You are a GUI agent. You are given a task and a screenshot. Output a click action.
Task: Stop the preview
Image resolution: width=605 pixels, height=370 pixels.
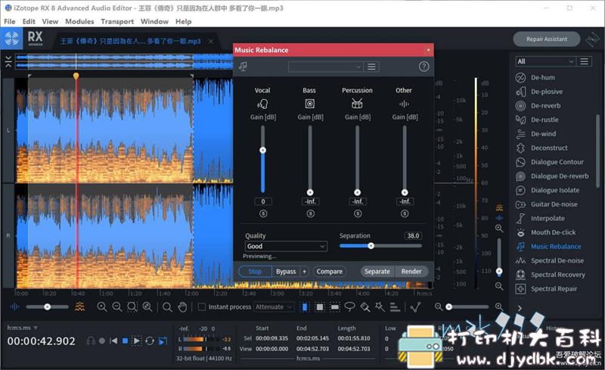tap(255, 272)
